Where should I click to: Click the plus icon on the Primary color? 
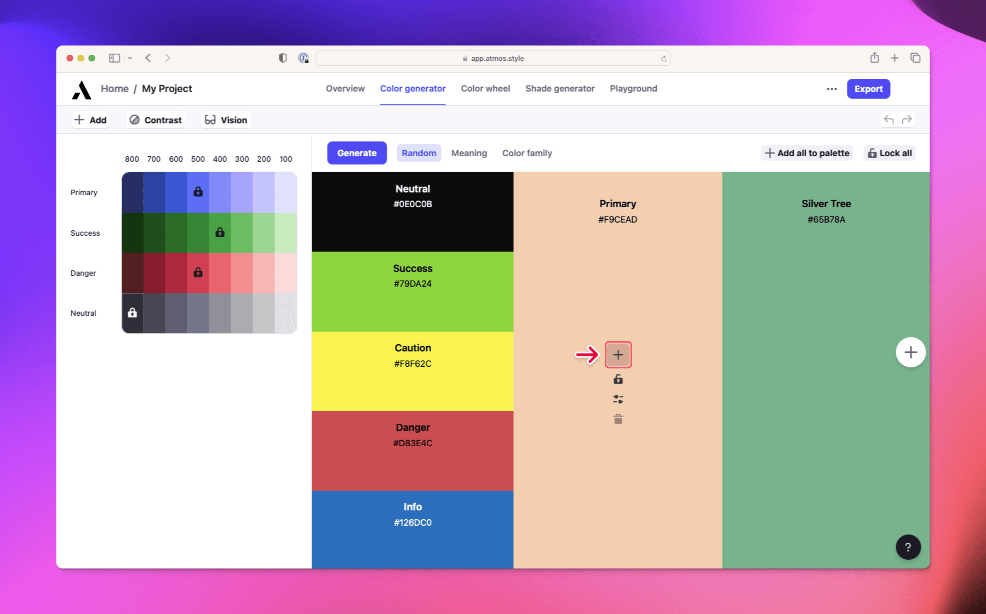coord(618,354)
